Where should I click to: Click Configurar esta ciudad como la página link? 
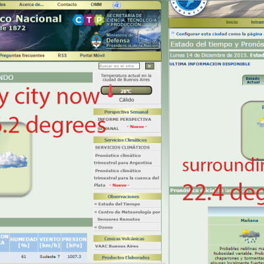coord(219,34)
